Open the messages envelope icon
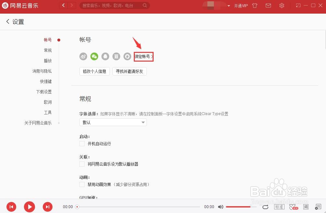Viewport: 326px width, 213px height. click(268, 6)
